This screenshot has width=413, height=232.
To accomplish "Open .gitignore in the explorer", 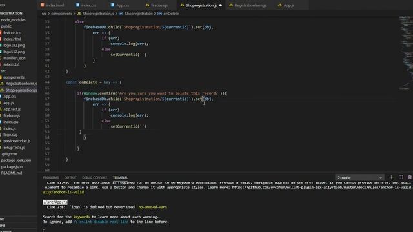I will tap(9, 154).
